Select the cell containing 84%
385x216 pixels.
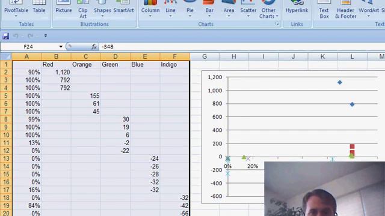coord(26,205)
